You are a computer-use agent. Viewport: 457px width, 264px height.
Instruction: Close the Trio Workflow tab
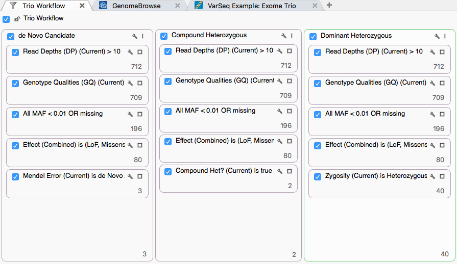82,6
